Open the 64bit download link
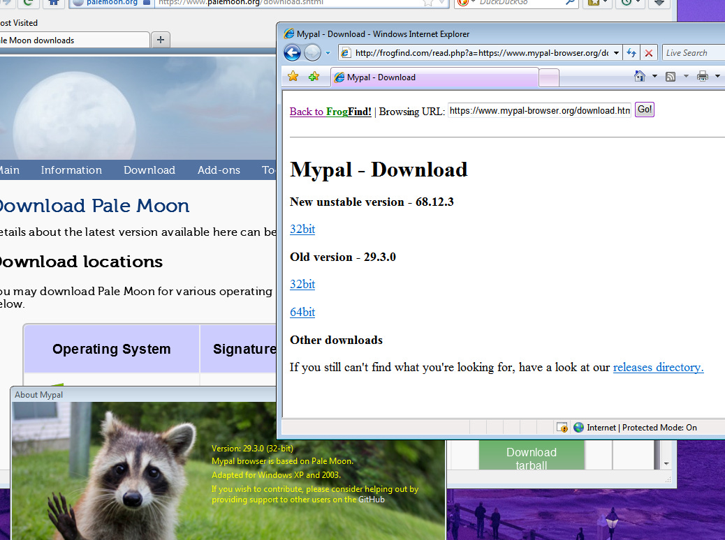The height and width of the screenshot is (540, 725). (x=302, y=313)
